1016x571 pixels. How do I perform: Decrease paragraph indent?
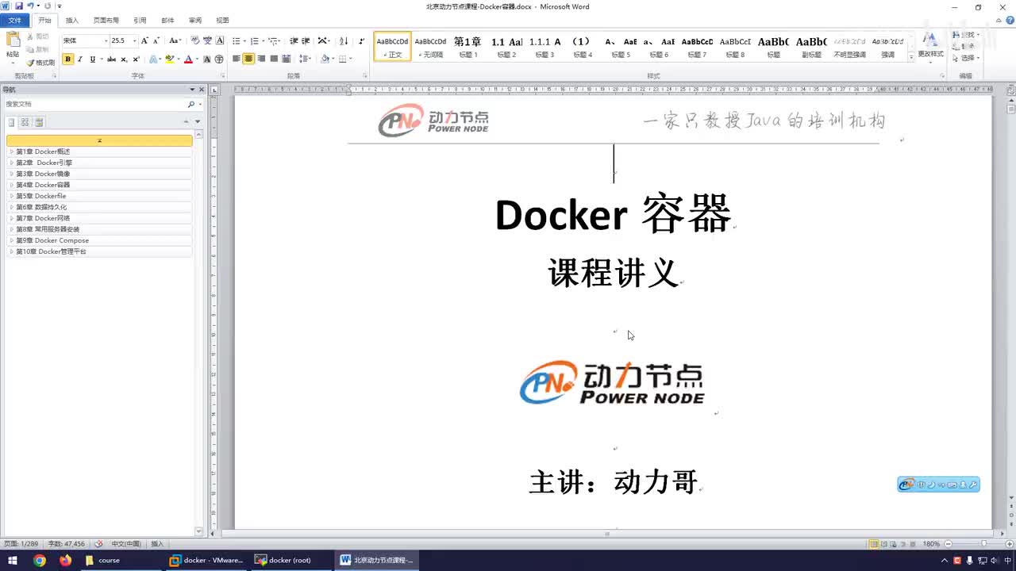point(294,41)
